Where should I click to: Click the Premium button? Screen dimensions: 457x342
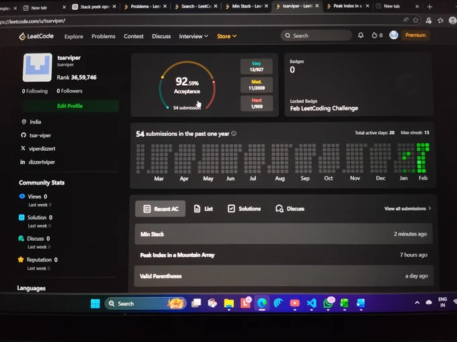415,35
